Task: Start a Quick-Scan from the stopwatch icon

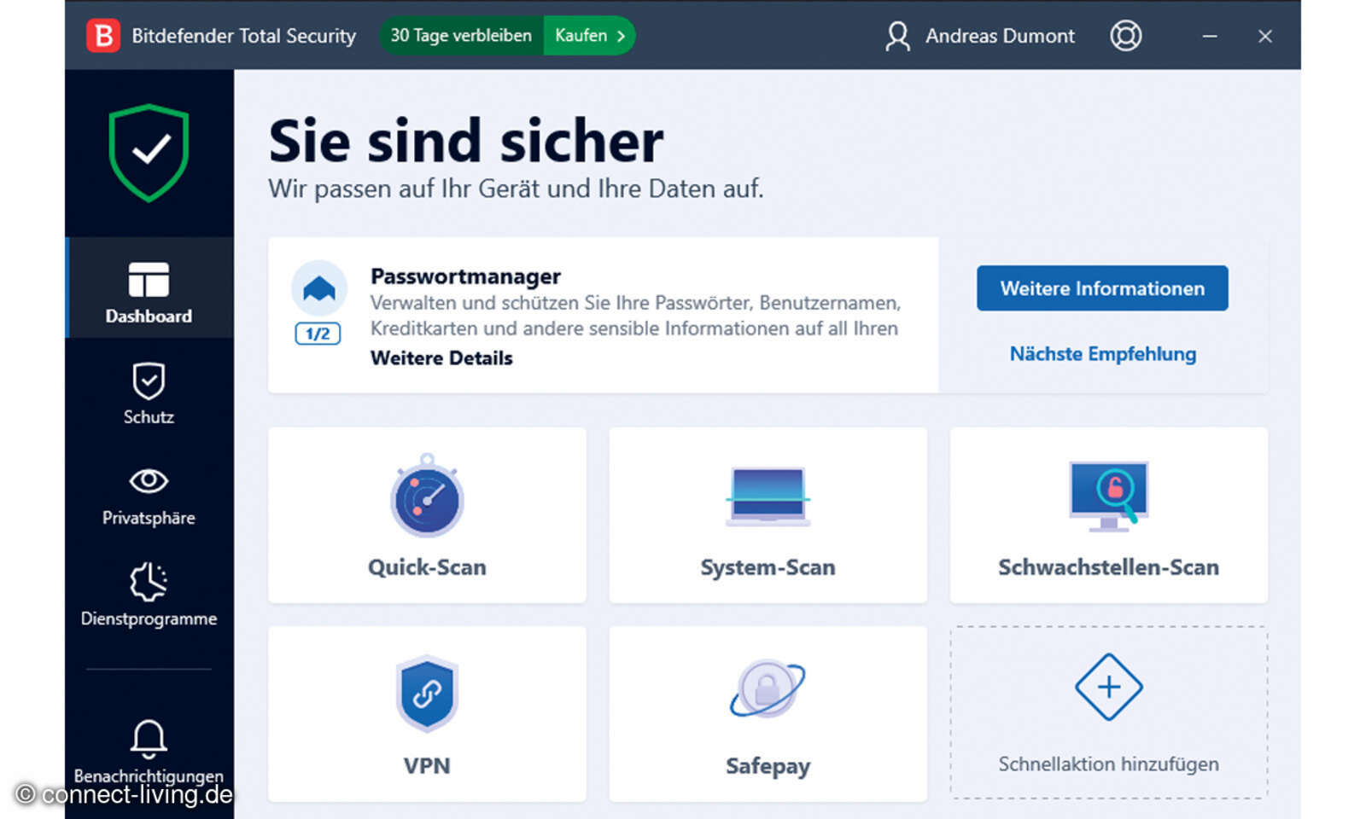Action: click(x=427, y=498)
